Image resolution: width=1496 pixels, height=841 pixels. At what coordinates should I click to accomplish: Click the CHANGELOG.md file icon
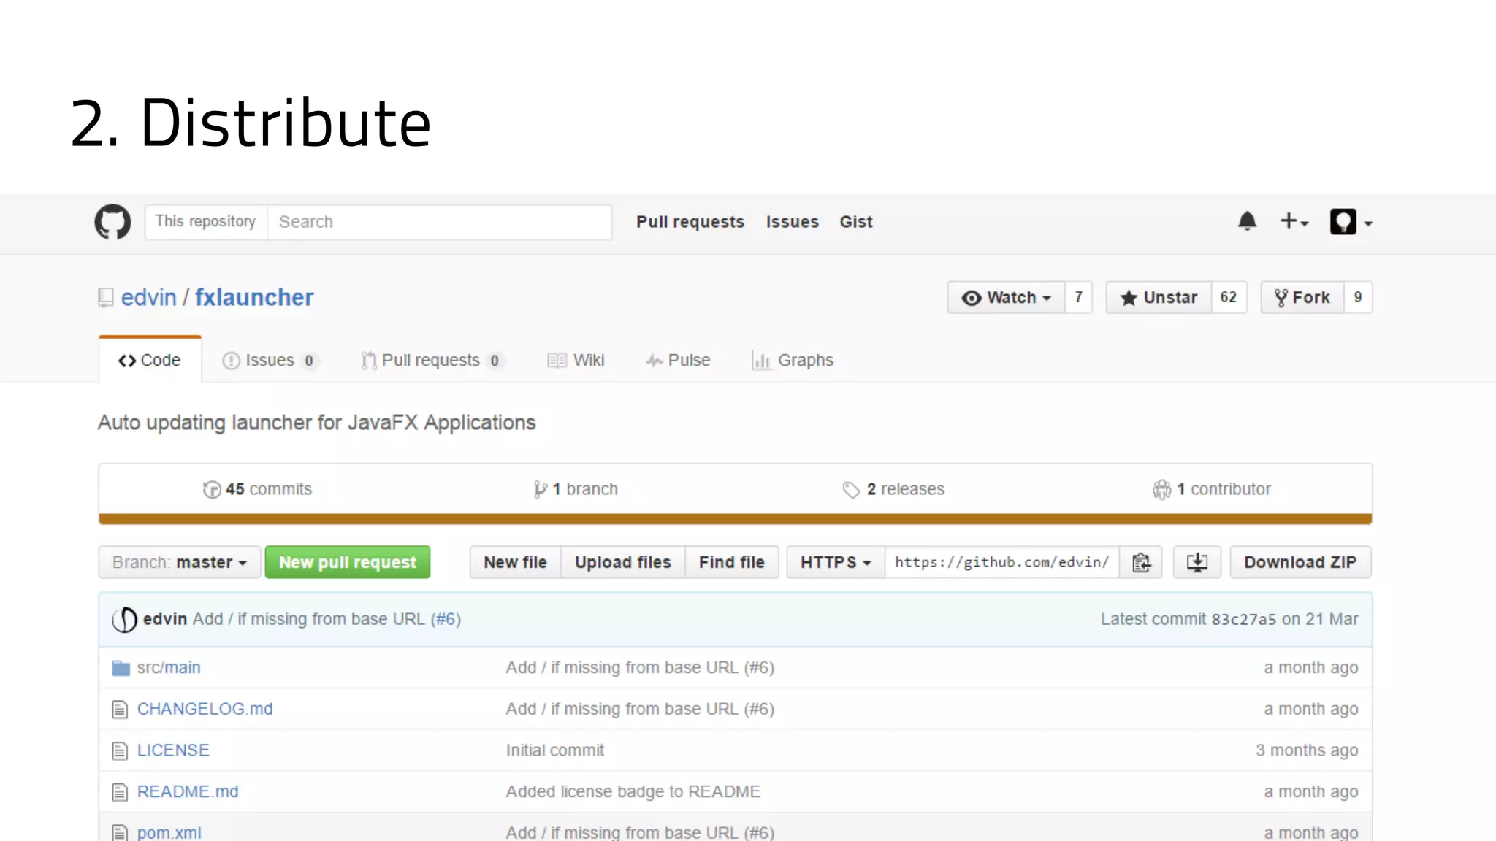pos(120,710)
